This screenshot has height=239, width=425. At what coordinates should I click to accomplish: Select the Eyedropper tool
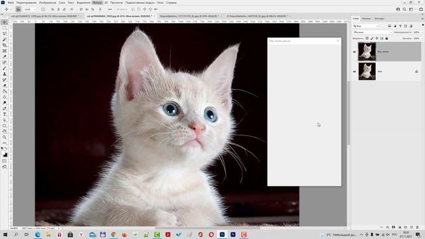point(5,56)
